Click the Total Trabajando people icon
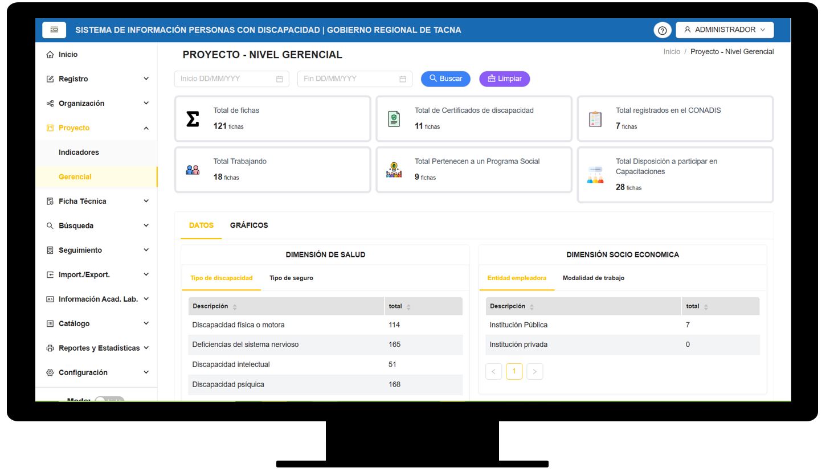 (193, 170)
